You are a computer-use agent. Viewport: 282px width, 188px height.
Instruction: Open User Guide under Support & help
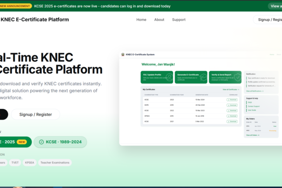click(x=252, y=110)
